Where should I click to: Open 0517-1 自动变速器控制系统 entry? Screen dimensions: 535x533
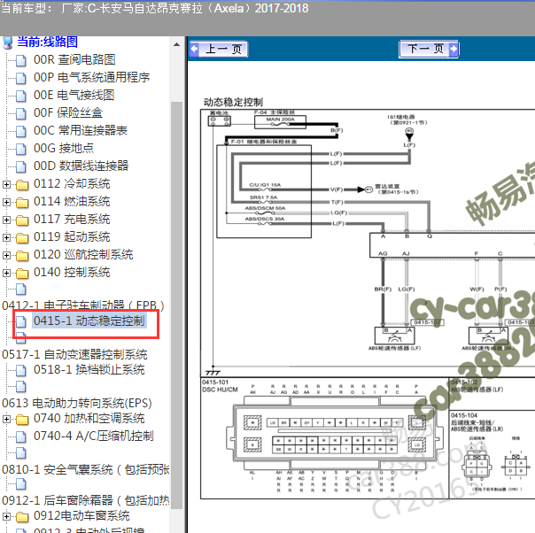point(74,355)
